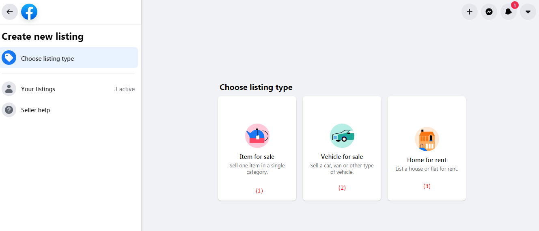Click the 3 active listings count
This screenshot has height=231, width=539.
(x=124, y=89)
